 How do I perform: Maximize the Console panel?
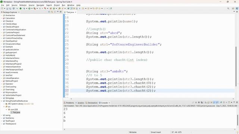(x=237, y=102)
